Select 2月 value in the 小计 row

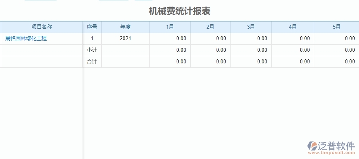(x=210, y=50)
